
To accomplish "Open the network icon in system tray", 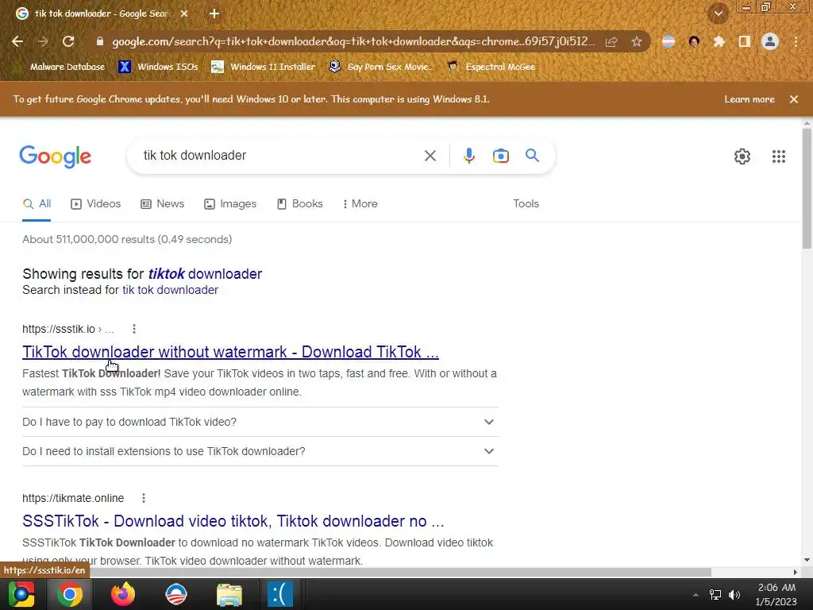I will 715,594.
